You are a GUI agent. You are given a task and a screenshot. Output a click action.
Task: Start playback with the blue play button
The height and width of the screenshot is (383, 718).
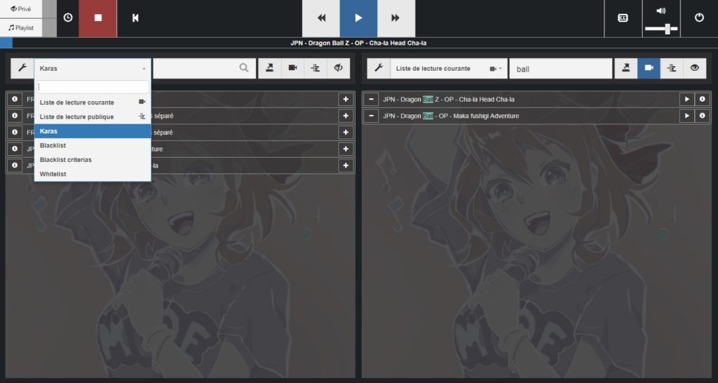pos(358,18)
